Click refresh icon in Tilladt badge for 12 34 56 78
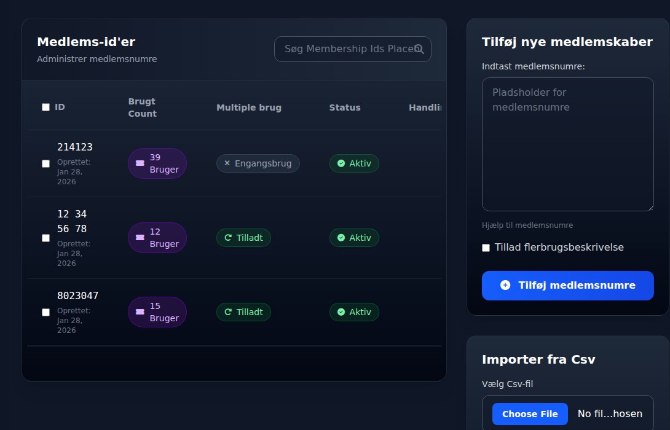The image size is (670, 430). coord(228,237)
